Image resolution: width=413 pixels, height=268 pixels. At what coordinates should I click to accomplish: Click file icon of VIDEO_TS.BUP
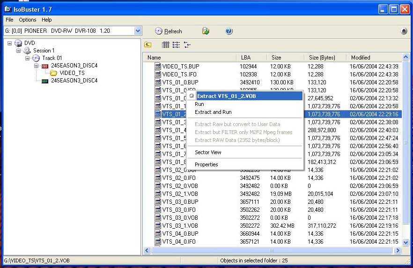pyautogui.click(x=158, y=67)
